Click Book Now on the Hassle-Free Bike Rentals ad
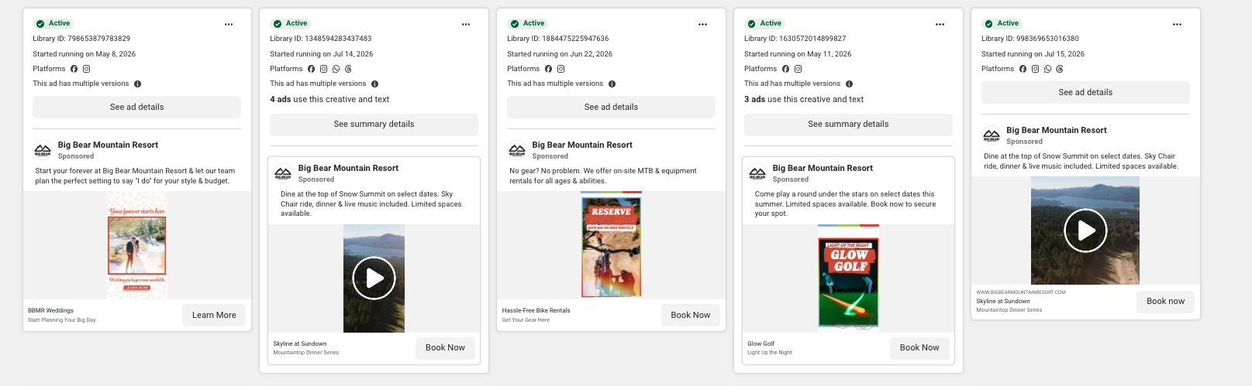This screenshot has height=386, width=1252. (x=691, y=315)
